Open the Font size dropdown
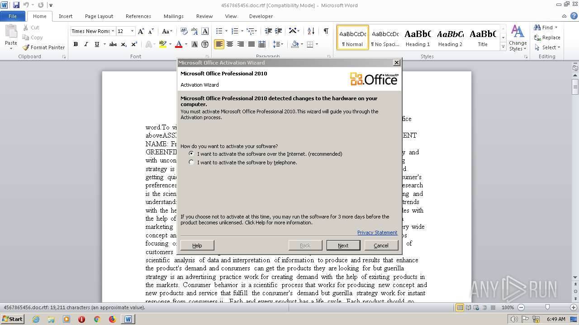This screenshot has width=579, height=325. [133, 31]
